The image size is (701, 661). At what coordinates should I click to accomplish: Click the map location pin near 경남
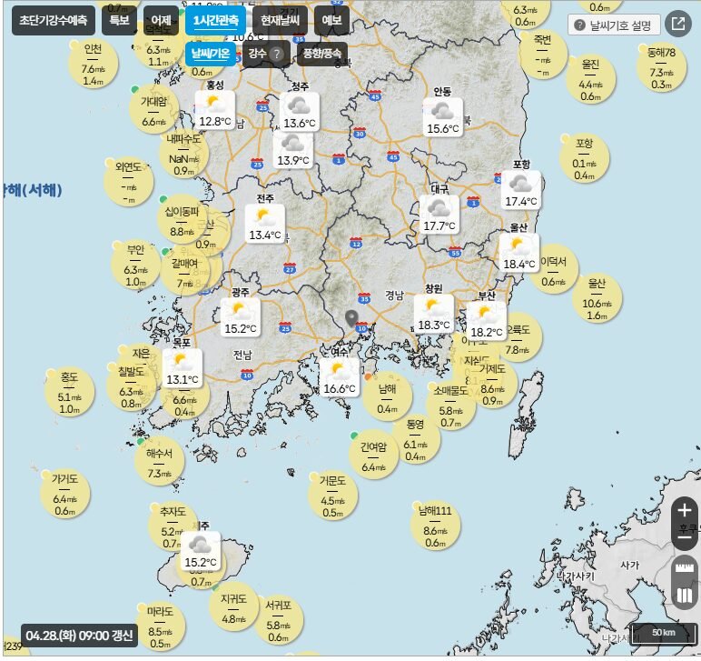coord(352,318)
